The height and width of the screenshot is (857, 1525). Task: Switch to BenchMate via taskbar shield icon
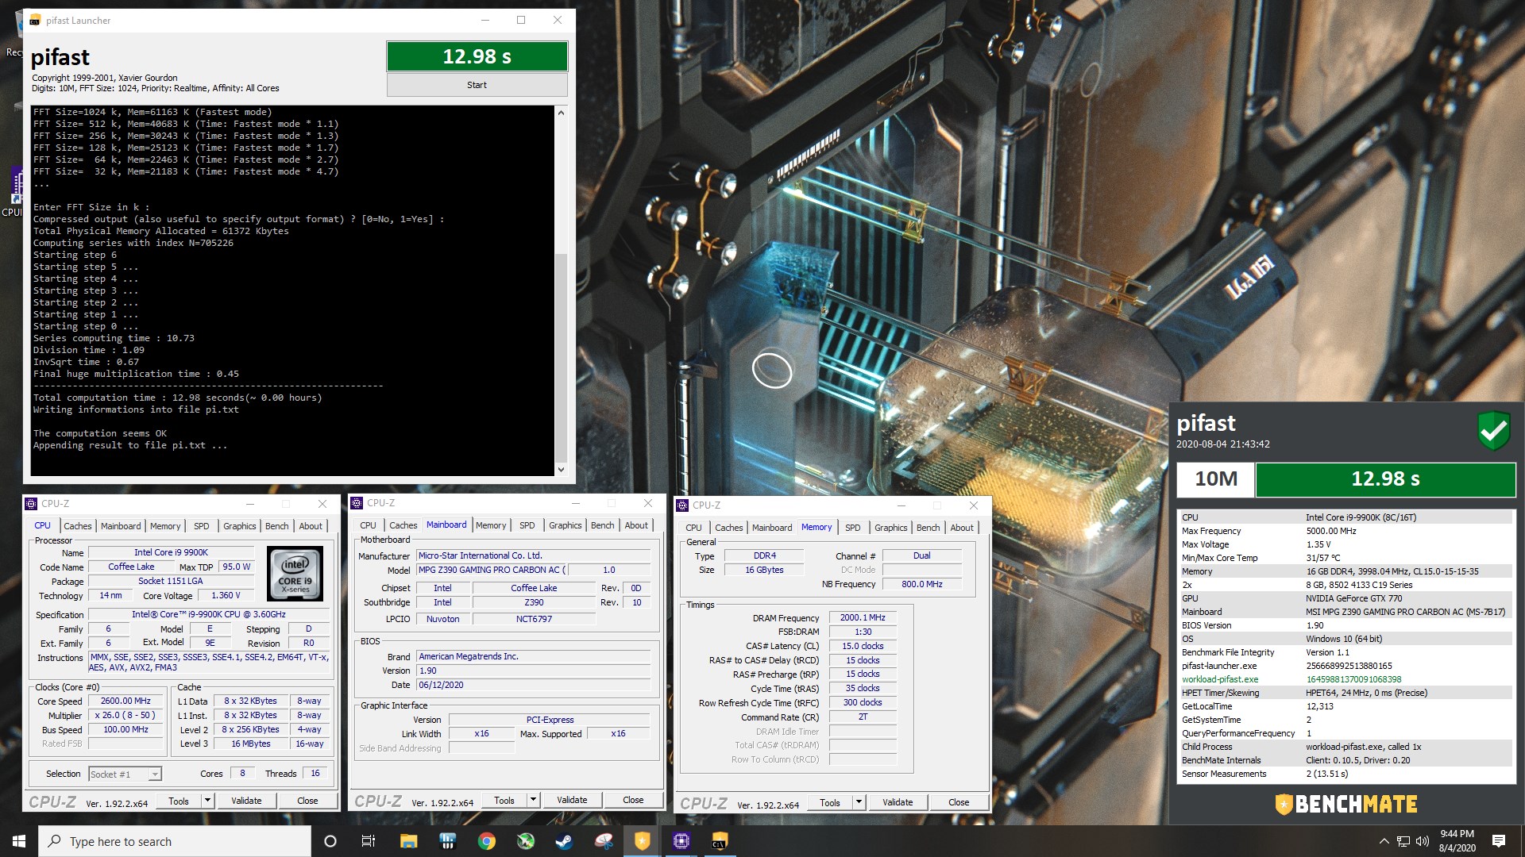pyautogui.click(x=642, y=841)
